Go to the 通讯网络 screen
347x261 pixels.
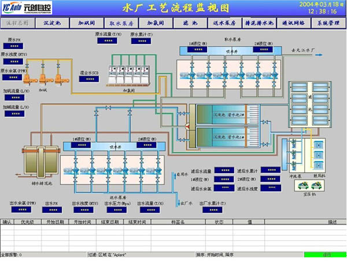[293, 24]
